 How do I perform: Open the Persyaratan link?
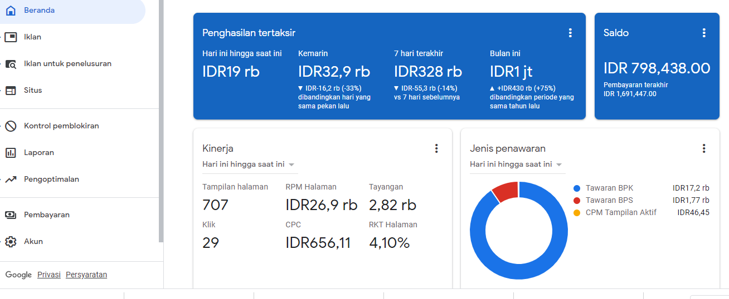[86, 275]
